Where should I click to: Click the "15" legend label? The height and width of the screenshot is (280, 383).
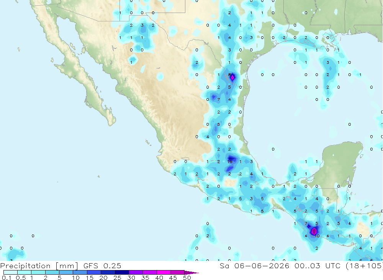tap(89, 278)
